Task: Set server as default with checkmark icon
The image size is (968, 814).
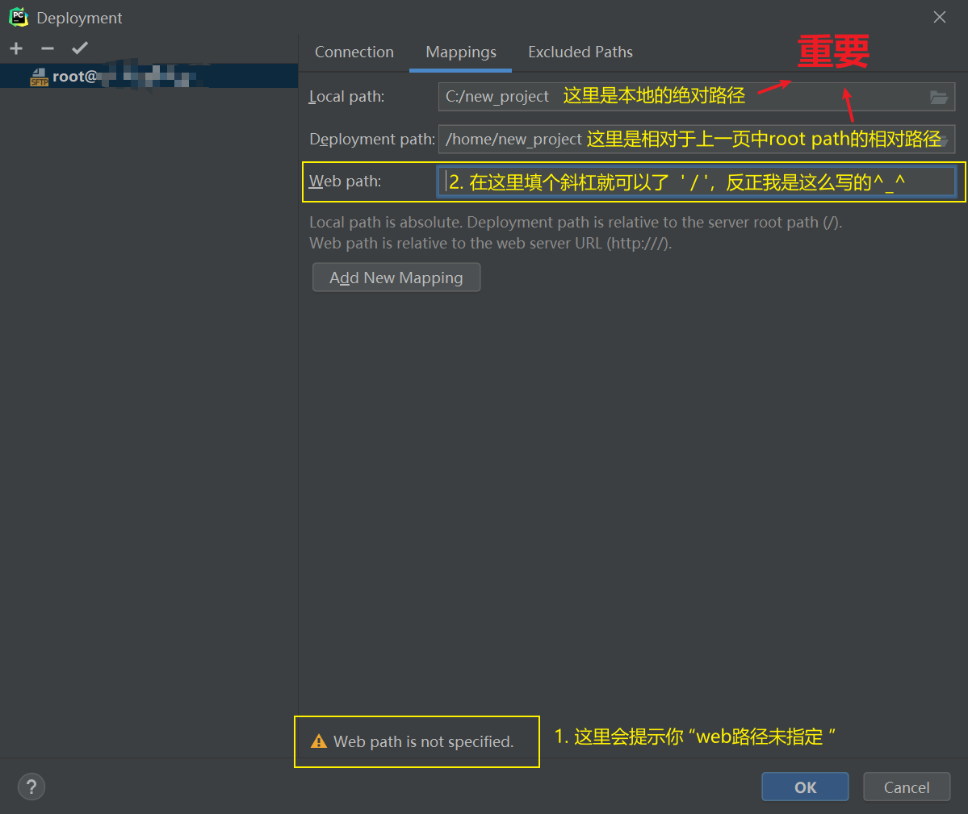Action: point(80,48)
